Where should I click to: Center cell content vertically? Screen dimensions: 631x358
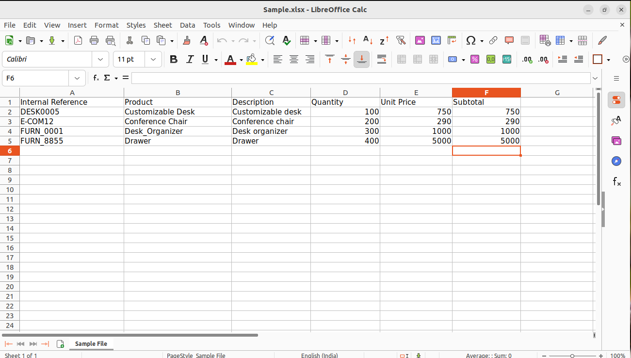click(x=346, y=59)
